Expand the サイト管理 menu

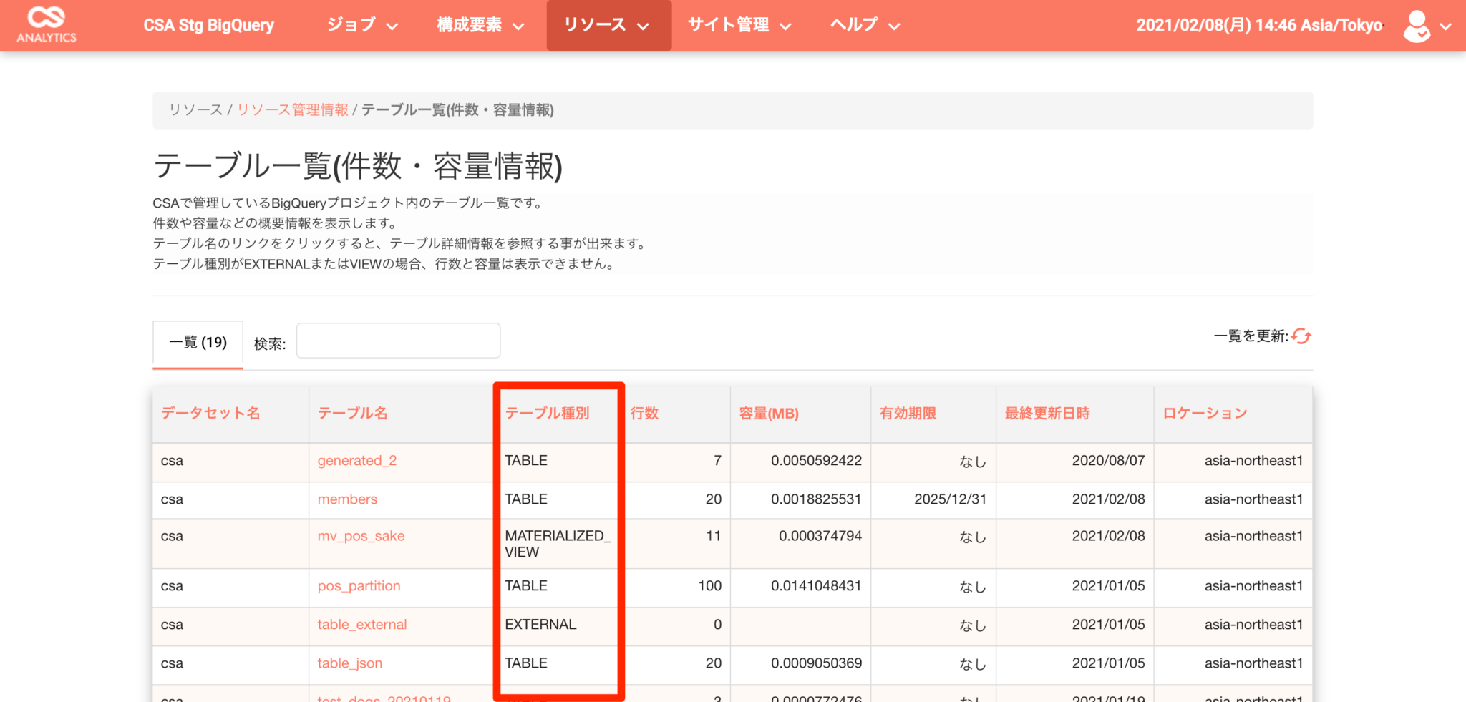pyautogui.click(x=738, y=24)
